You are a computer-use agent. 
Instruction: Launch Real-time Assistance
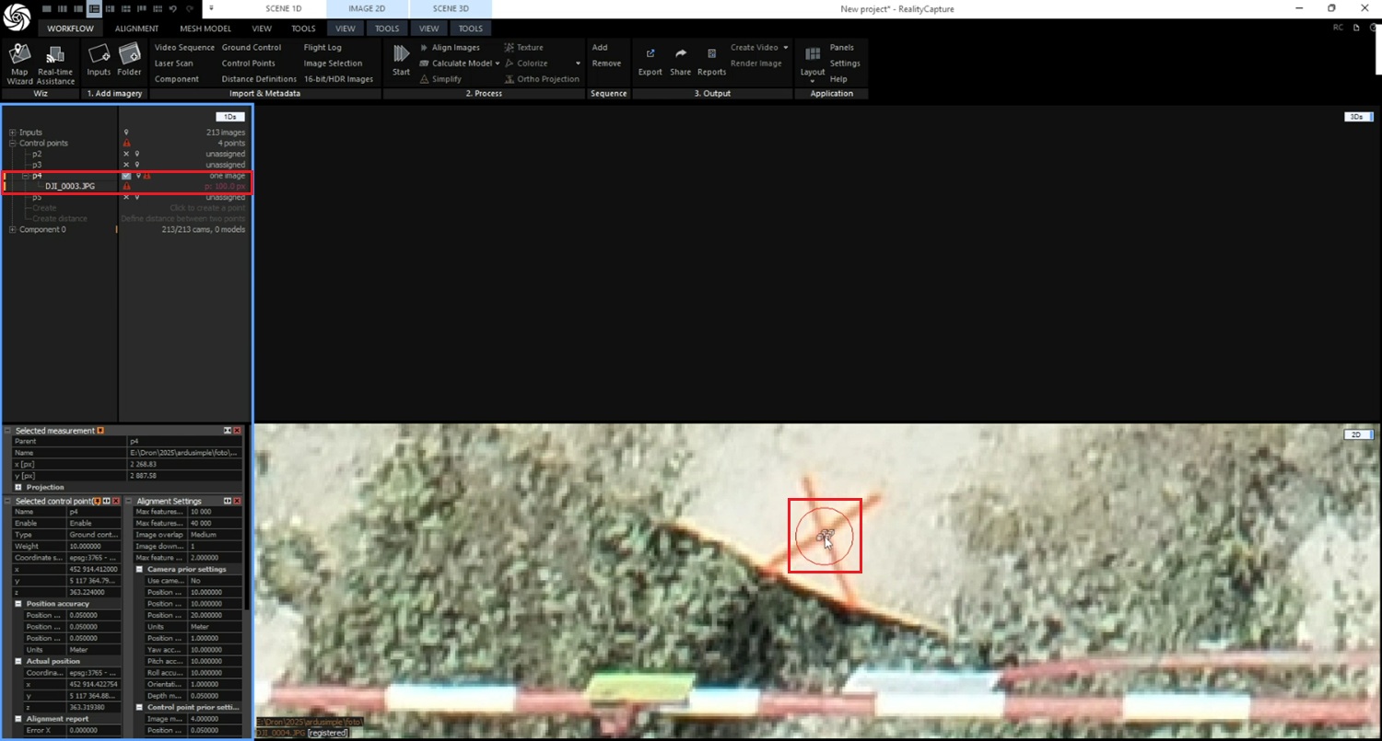point(55,61)
